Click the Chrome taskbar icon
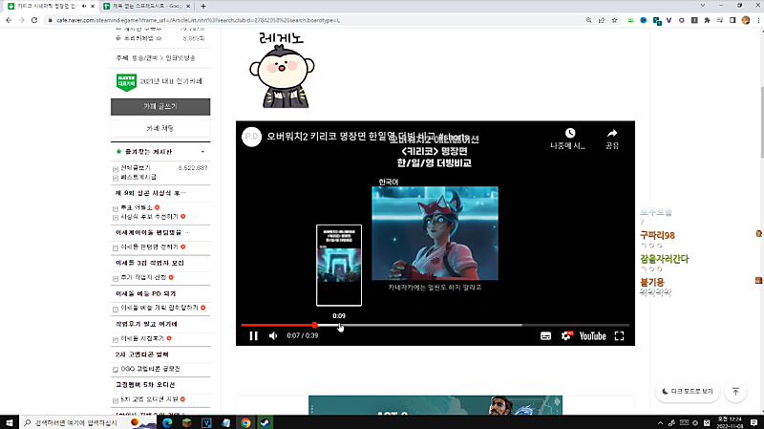The image size is (764, 429). pos(245,422)
